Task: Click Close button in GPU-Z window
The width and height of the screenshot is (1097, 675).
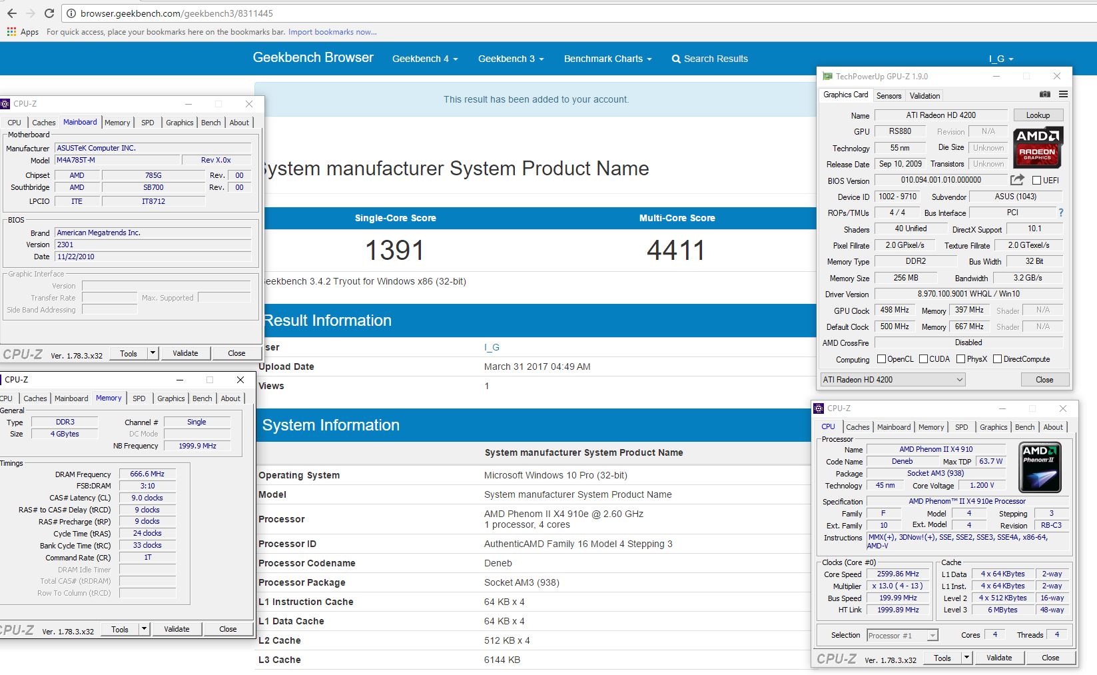Action: click(x=1044, y=380)
